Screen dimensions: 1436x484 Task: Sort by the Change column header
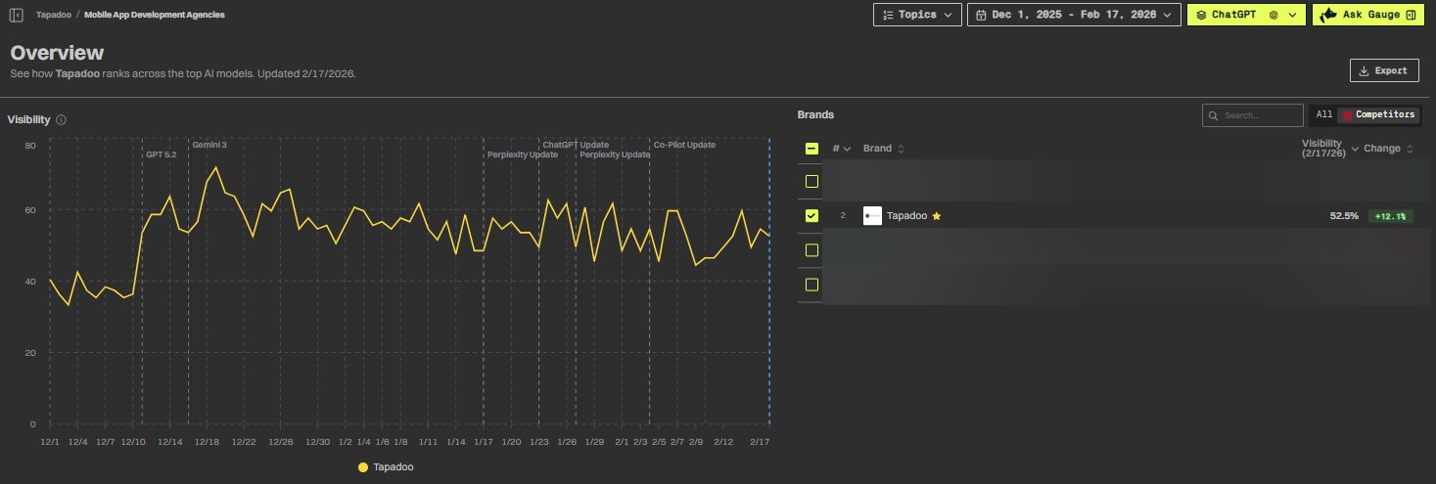pyautogui.click(x=1389, y=149)
